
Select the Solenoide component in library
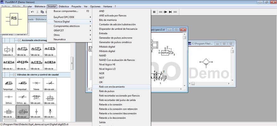click(9, 50)
